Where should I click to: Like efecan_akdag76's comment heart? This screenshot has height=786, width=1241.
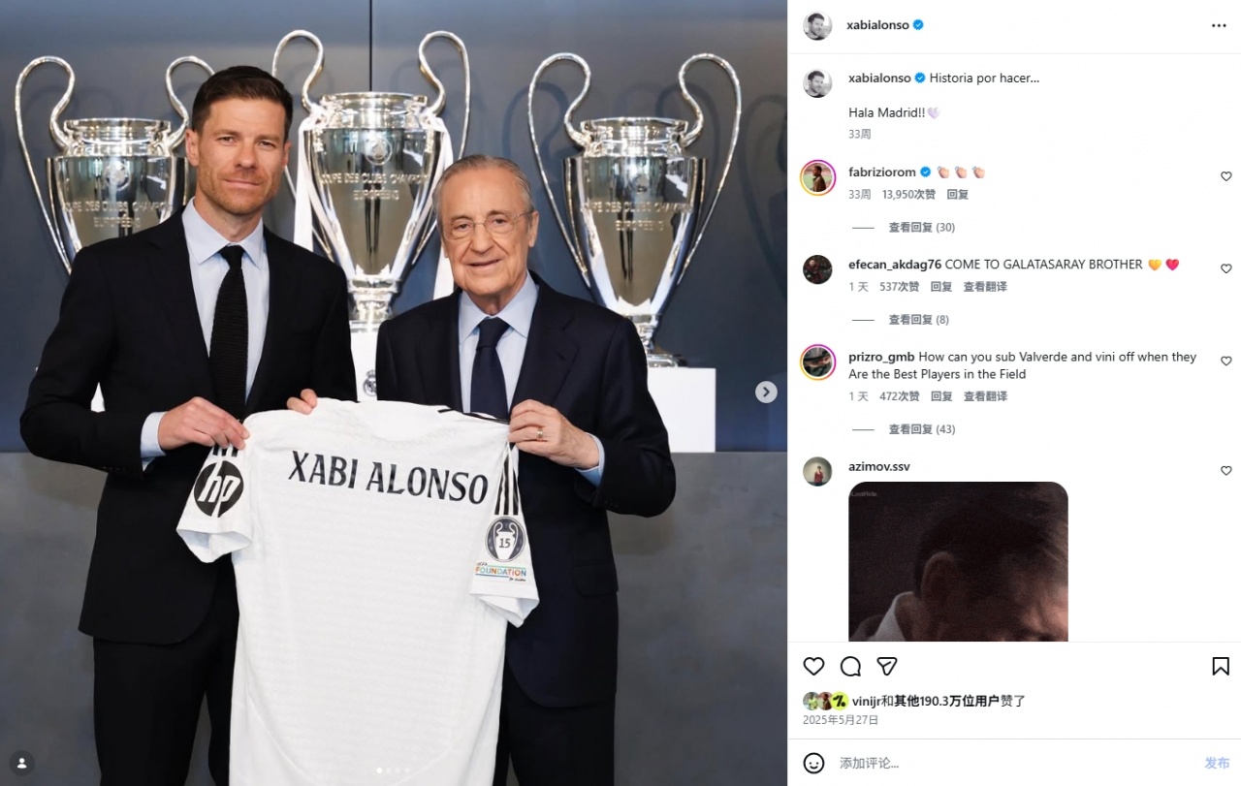click(1226, 268)
